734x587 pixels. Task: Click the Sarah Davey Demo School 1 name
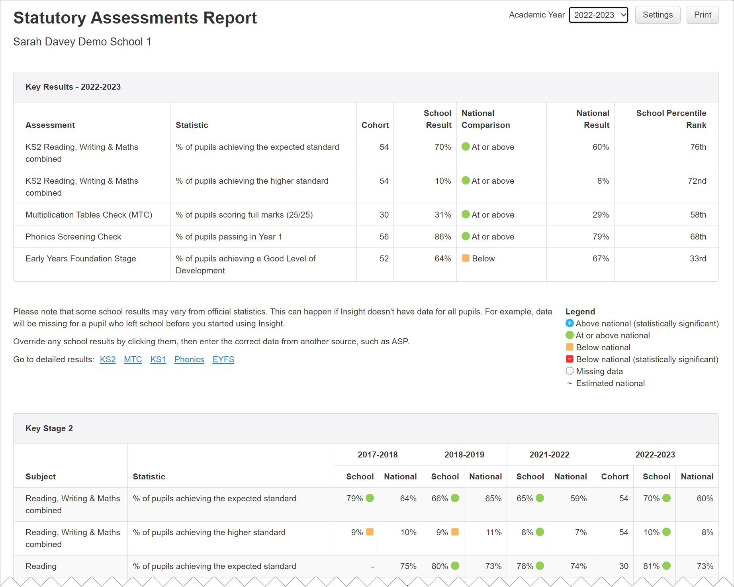82,42
